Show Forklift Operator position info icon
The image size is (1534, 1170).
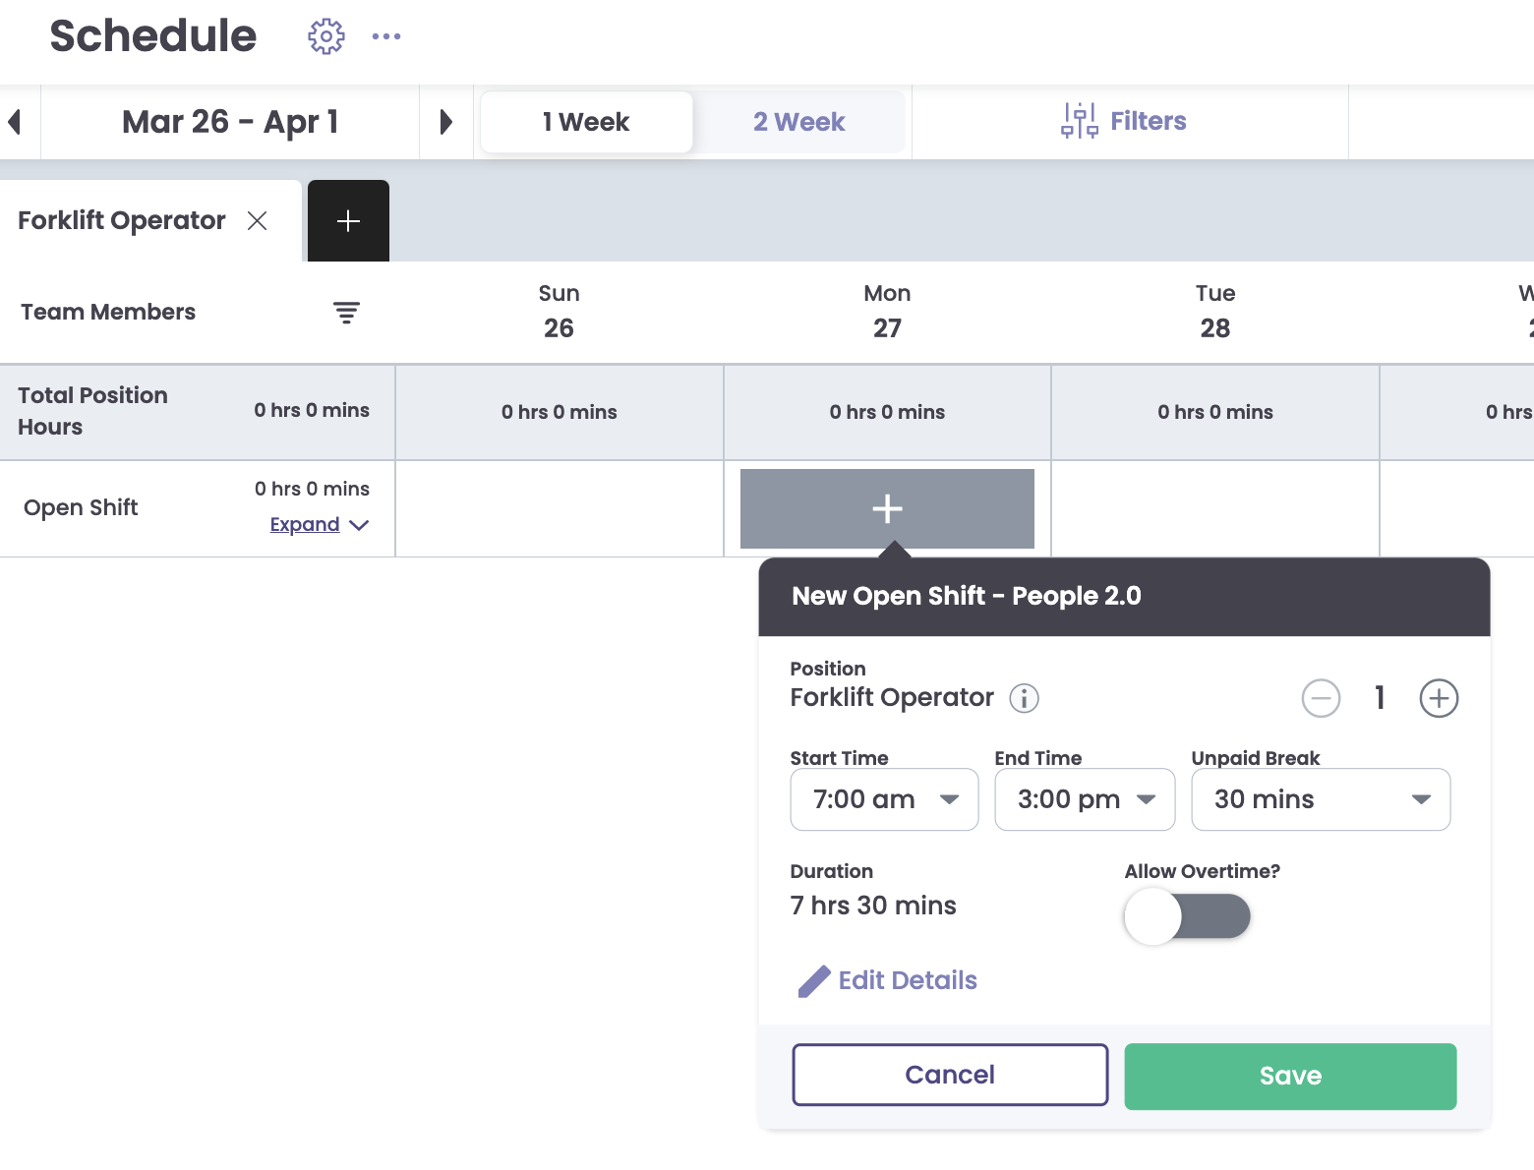coord(1024,698)
